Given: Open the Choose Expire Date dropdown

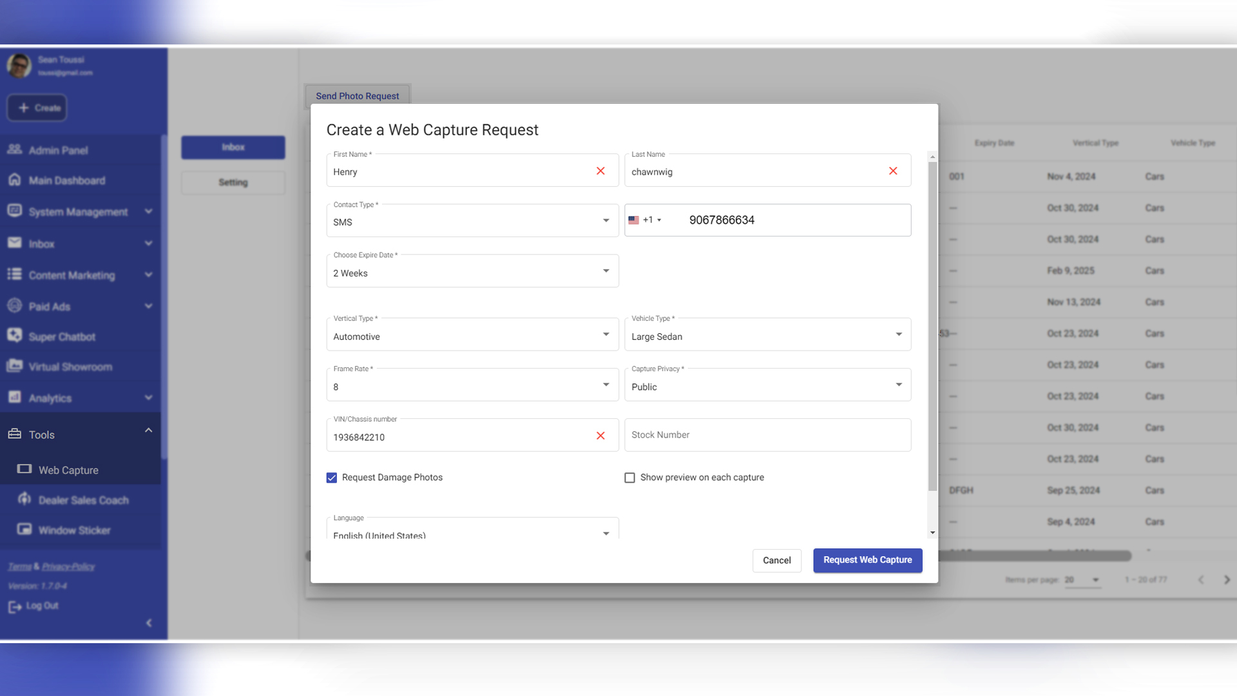Looking at the screenshot, I should (x=472, y=271).
